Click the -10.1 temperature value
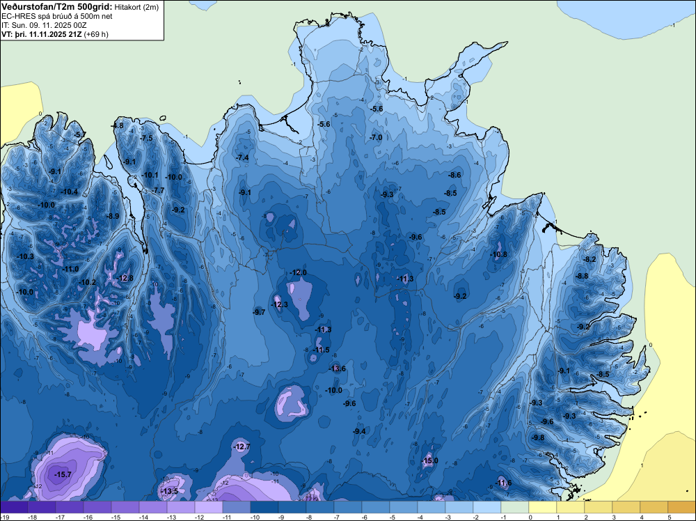Image resolution: width=696 pixels, height=521 pixels. (150, 175)
